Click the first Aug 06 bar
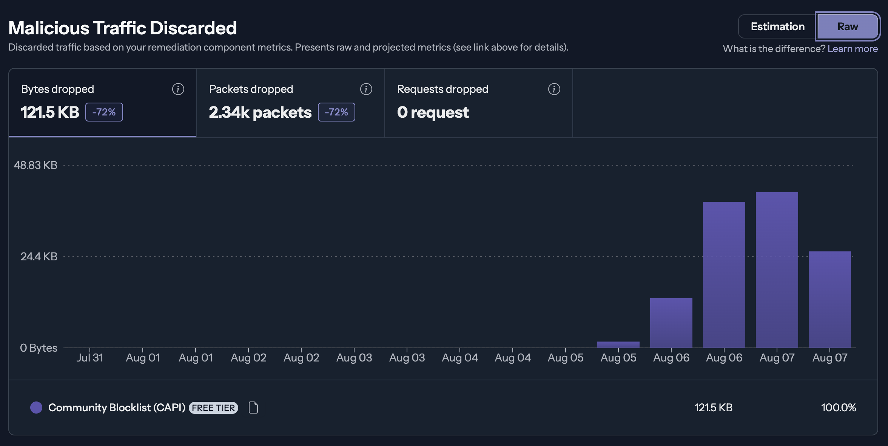888x446 pixels. pos(671,323)
